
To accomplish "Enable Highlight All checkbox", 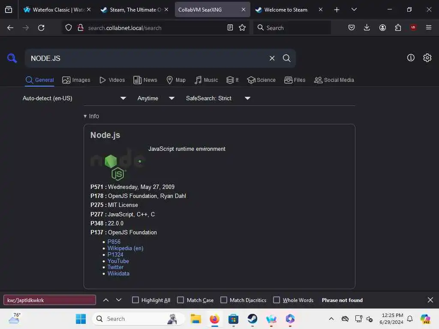I will 135,300.
